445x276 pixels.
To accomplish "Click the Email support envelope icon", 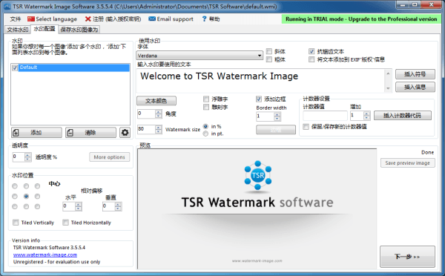I will [x=152, y=19].
